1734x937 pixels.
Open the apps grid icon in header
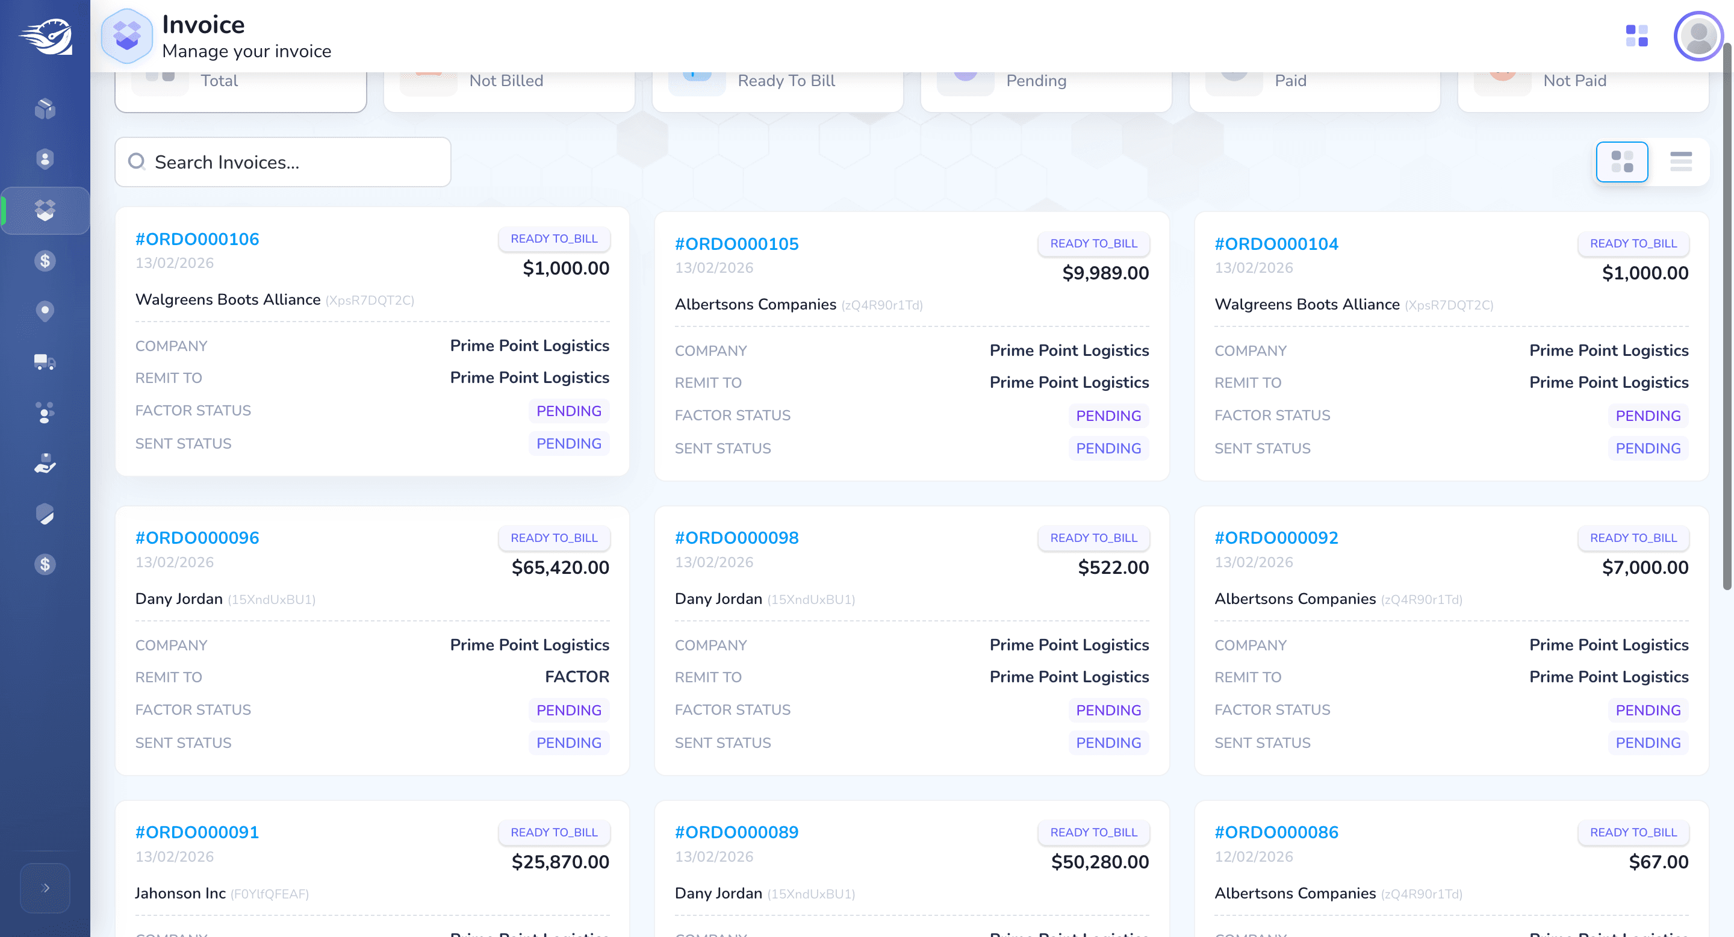coord(1636,36)
